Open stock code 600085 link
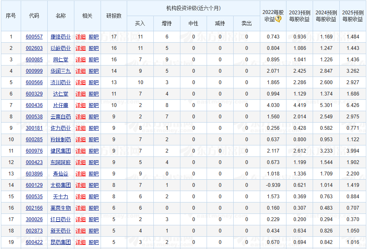Image resolution: width=368 pixels, height=249 pixels. pyautogui.click(x=34, y=60)
